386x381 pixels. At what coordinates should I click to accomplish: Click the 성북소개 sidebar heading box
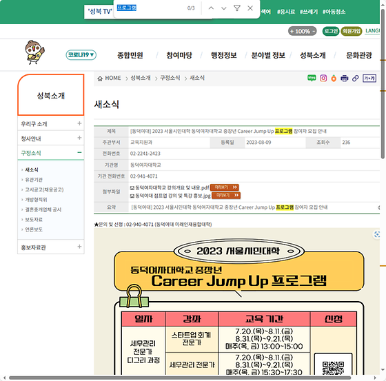(x=51, y=95)
